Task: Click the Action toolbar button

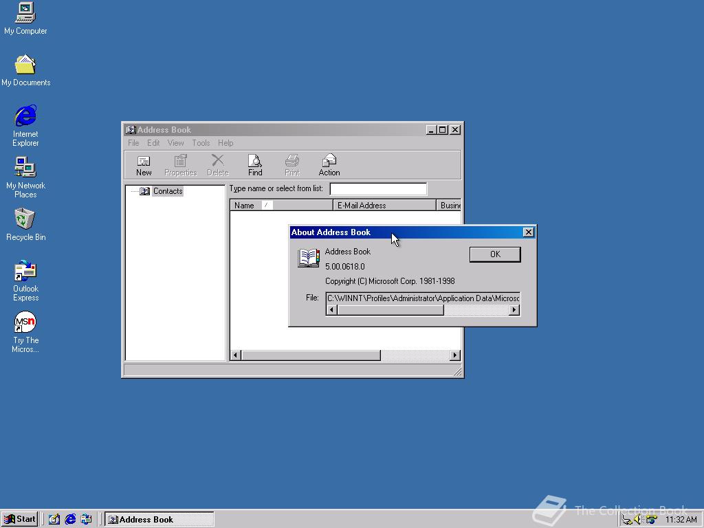Action: click(329, 165)
